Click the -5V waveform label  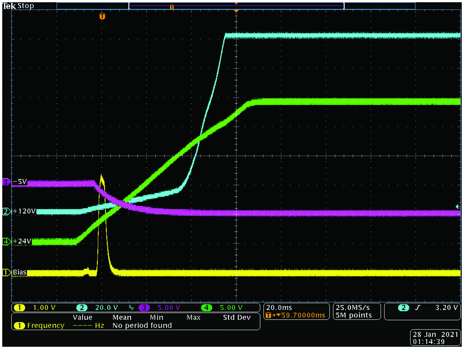click(x=20, y=182)
